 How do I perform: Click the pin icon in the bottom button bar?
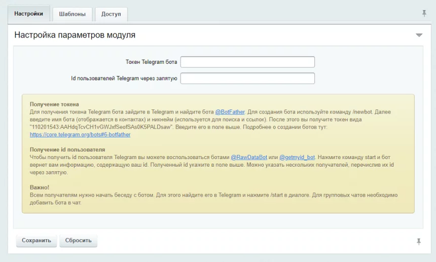point(418,242)
